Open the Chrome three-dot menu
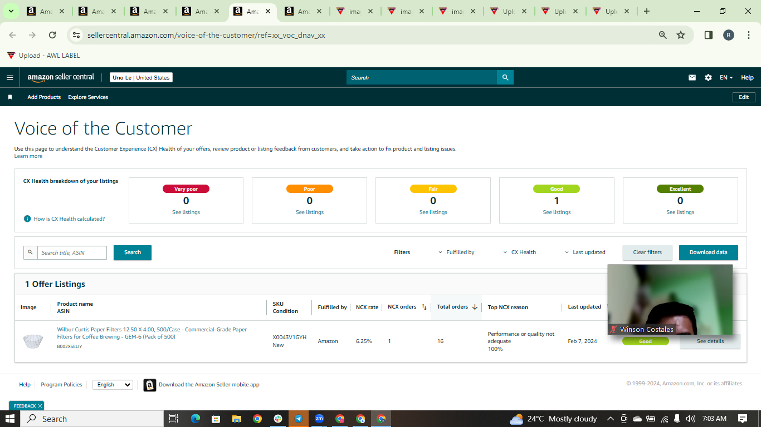The width and height of the screenshot is (761, 427). point(748,35)
